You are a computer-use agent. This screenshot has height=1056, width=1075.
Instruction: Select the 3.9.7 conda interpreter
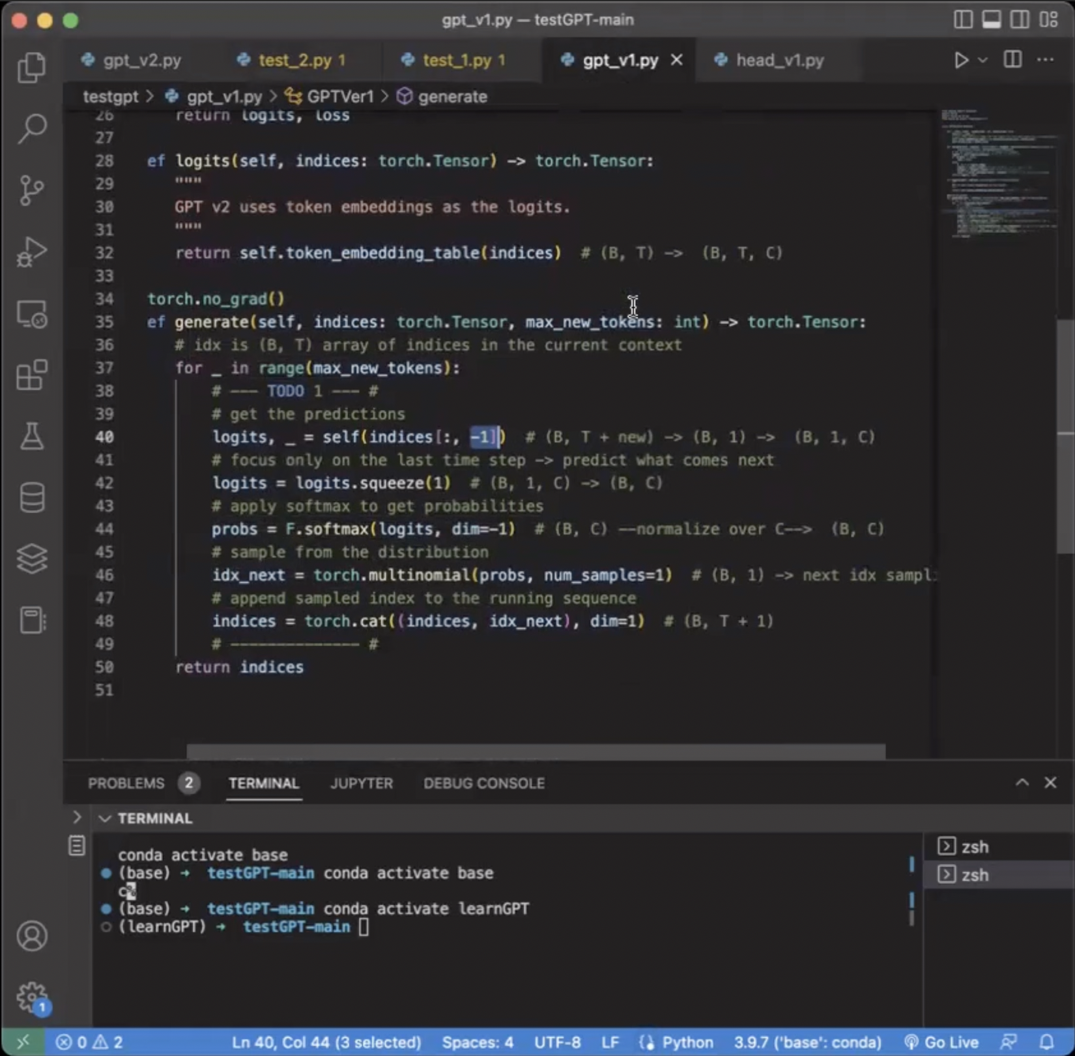[x=807, y=1042]
